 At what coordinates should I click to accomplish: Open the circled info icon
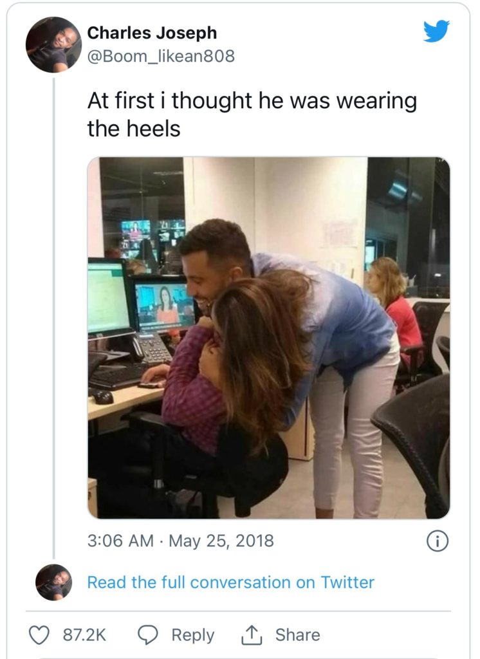coord(438,541)
